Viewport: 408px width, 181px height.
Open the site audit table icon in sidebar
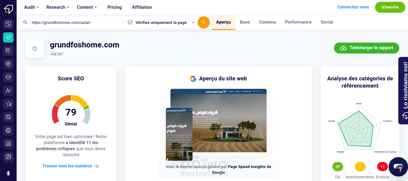[x=8, y=51]
